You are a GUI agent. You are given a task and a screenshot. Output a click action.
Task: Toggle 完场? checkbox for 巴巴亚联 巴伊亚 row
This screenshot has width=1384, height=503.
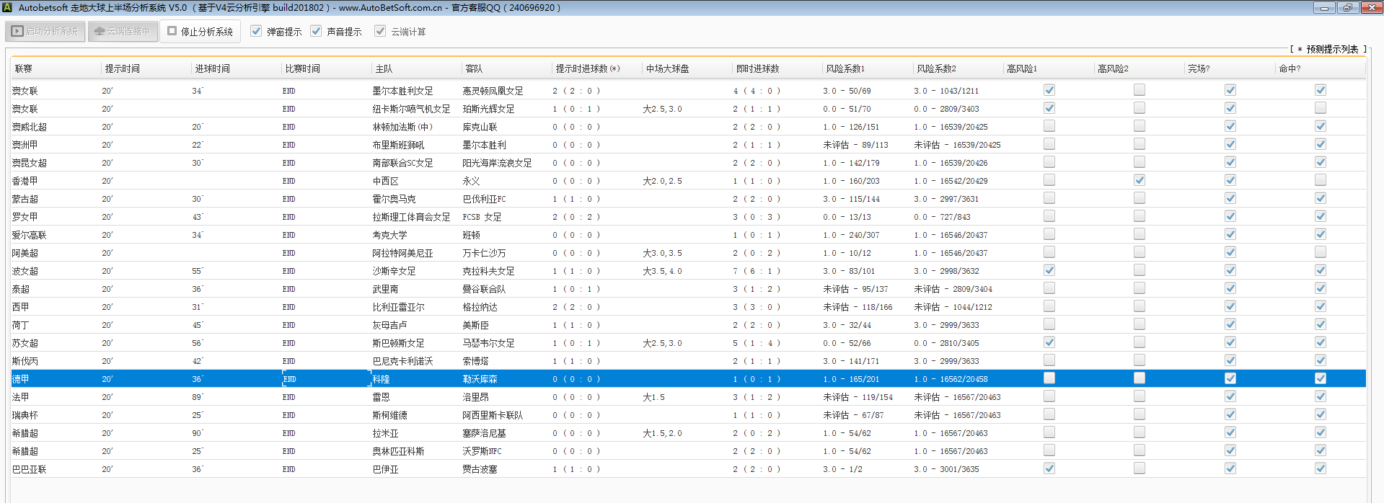pyautogui.click(x=1230, y=468)
